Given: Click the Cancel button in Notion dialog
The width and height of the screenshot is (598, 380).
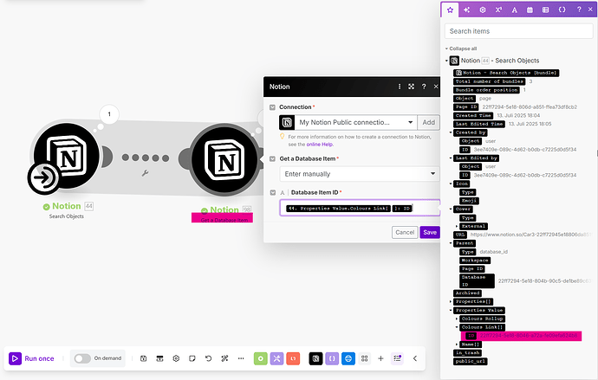Looking at the screenshot, I should 405,232.
